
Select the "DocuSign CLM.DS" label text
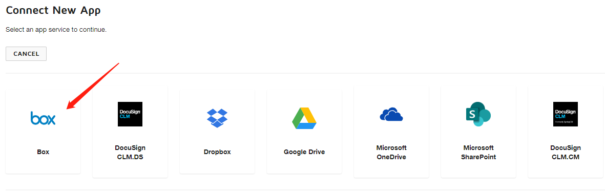[130, 152]
